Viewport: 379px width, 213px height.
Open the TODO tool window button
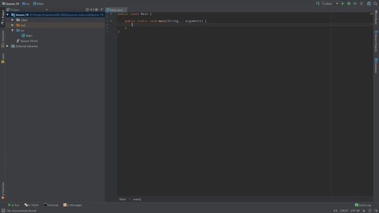(x=31, y=205)
